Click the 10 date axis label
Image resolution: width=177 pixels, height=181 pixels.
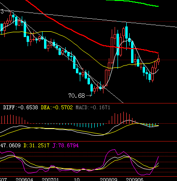coord(77,179)
